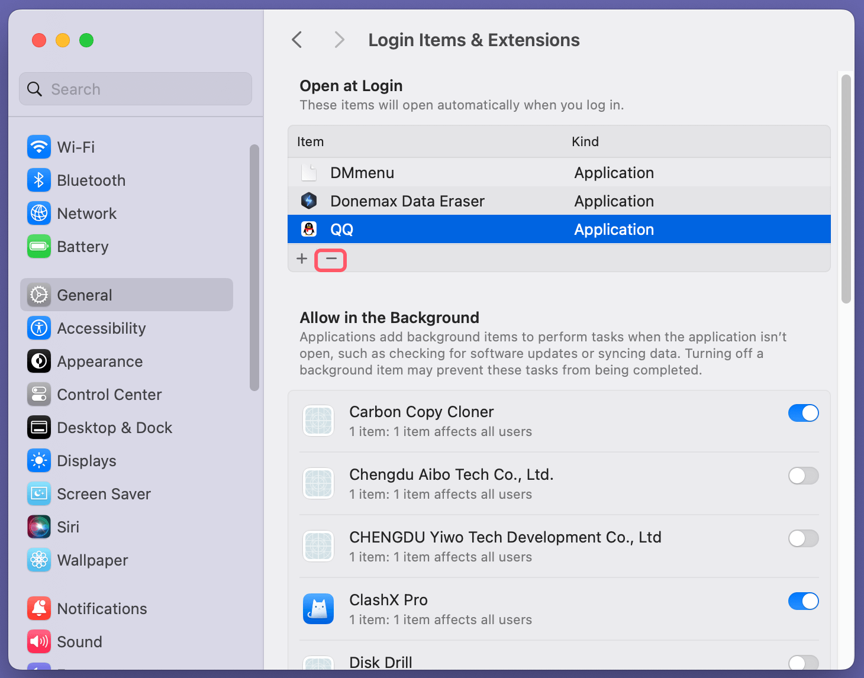The width and height of the screenshot is (864, 678).
Task: Disable Carbon Copy Cloner background item
Action: 803,413
